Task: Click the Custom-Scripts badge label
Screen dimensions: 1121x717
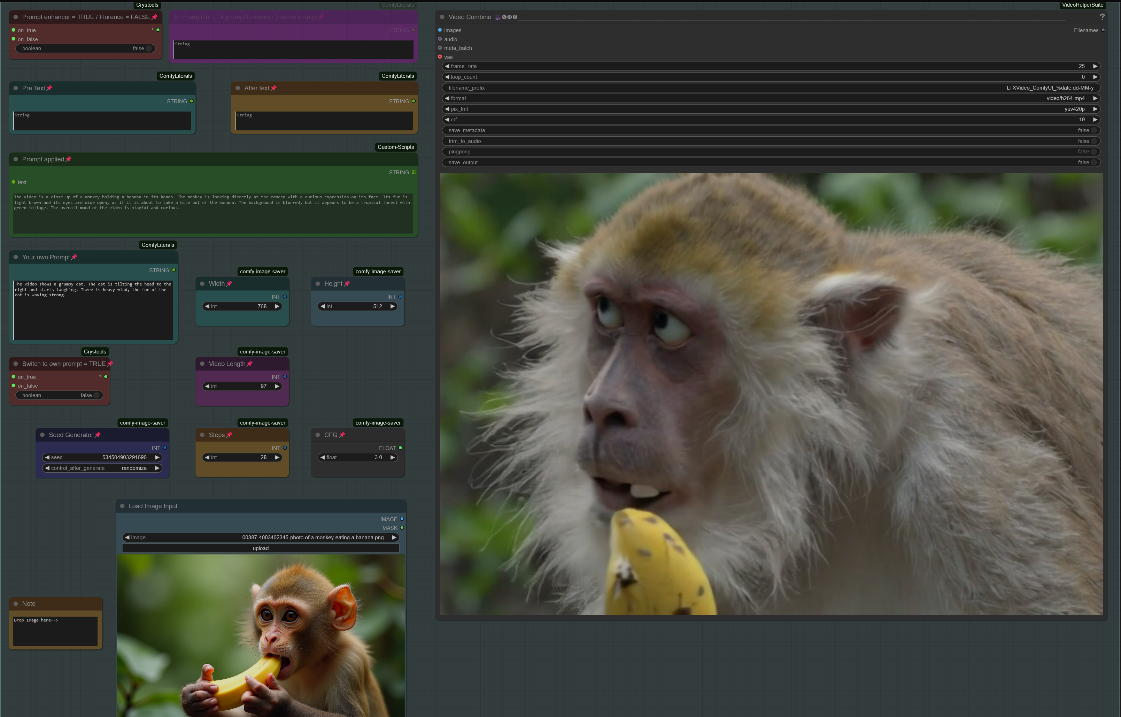Action: point(395,147)
